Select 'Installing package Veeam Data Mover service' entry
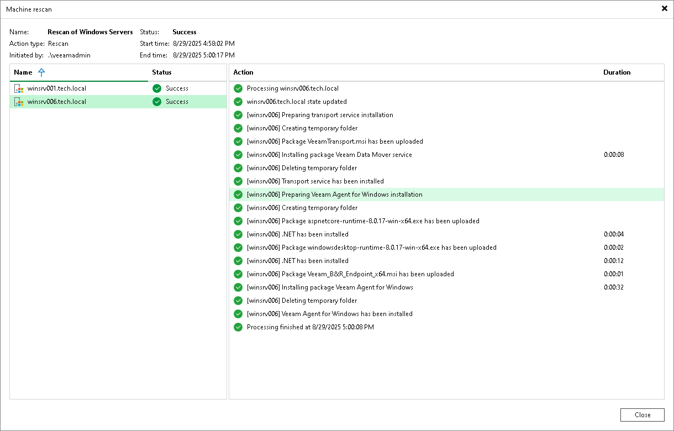Screen dimensions: 674x431 (446, 155)
